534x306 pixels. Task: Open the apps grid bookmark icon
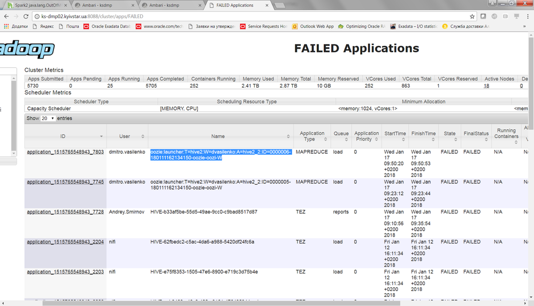(6, 26)
